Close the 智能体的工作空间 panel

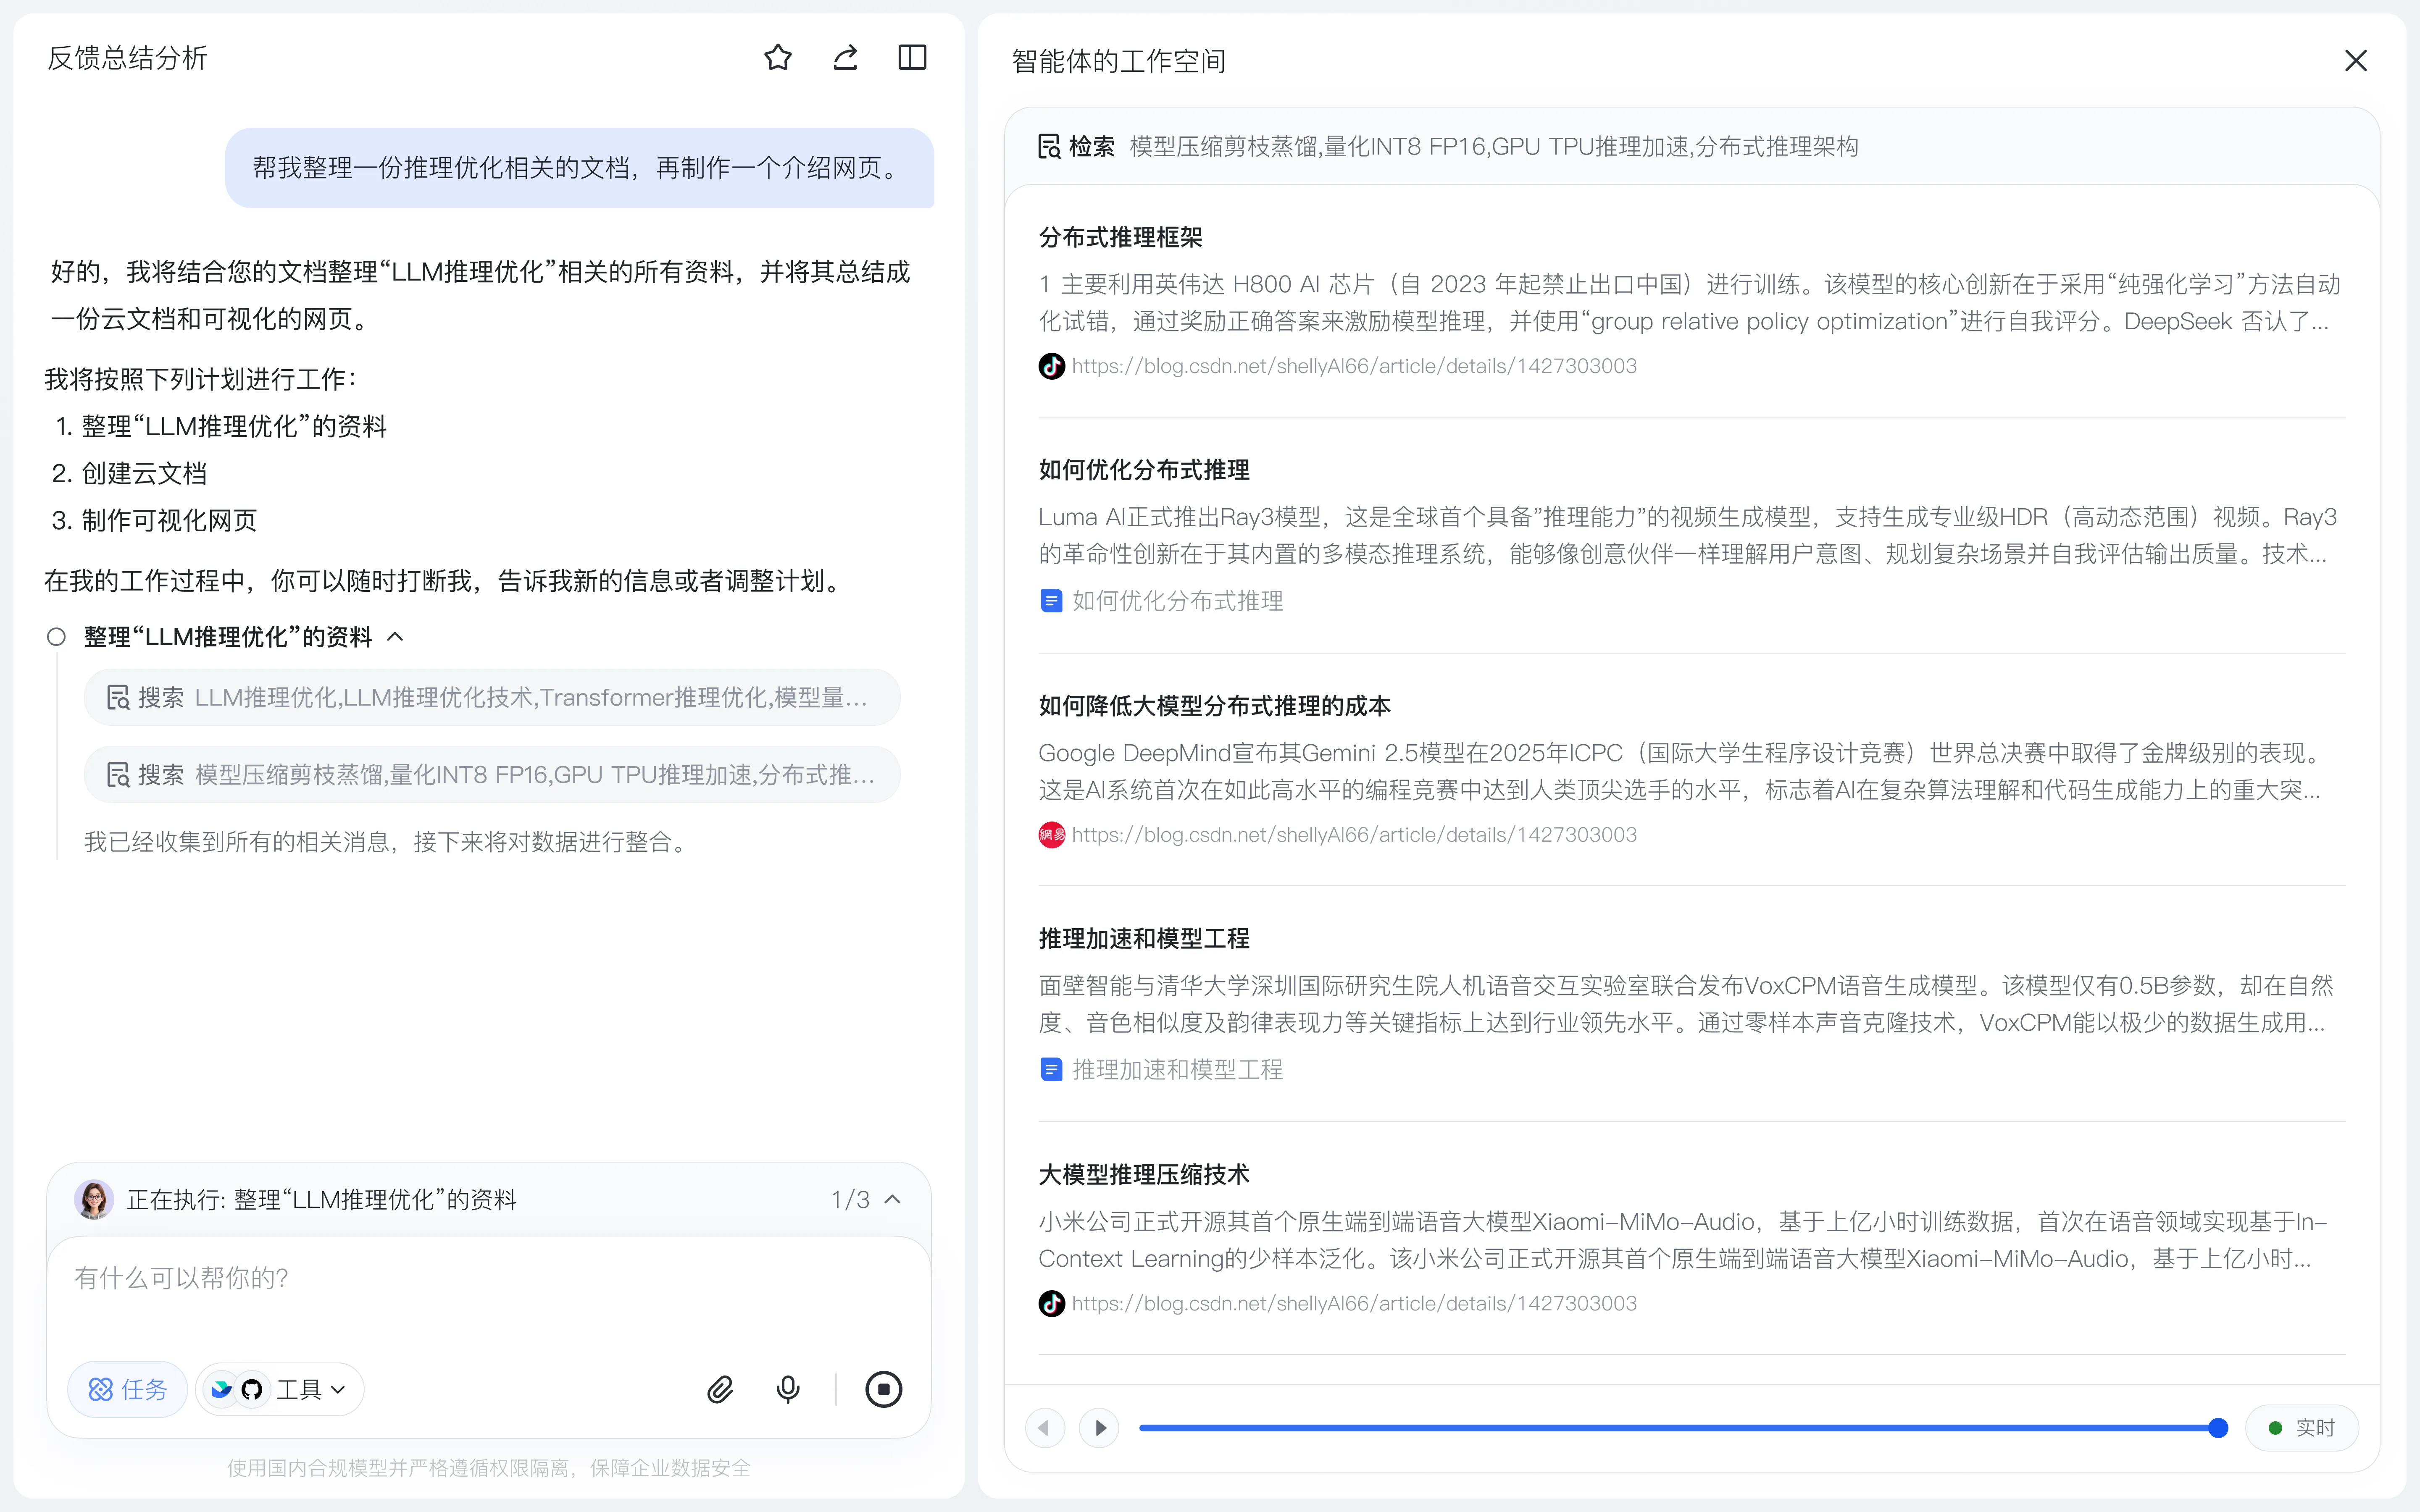(x=2356, y=61)
